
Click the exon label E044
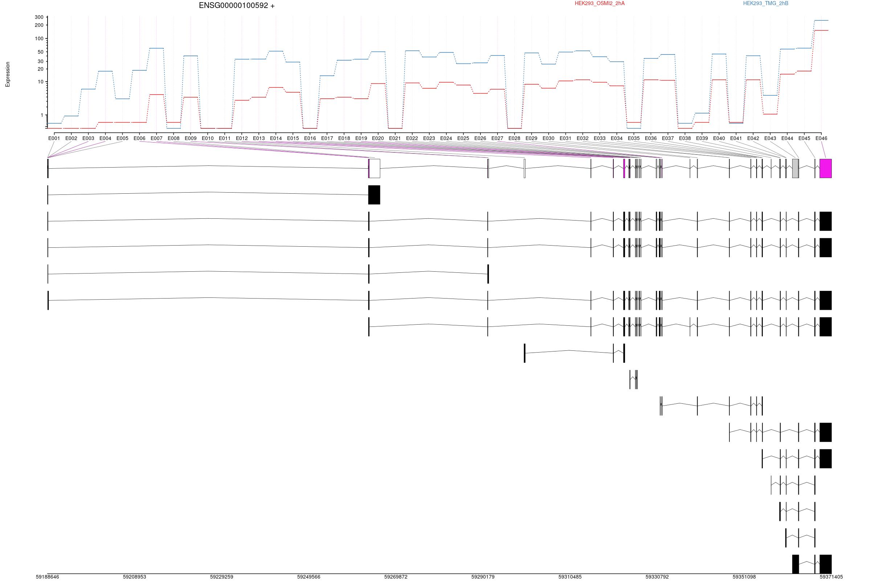coord(787,138)
